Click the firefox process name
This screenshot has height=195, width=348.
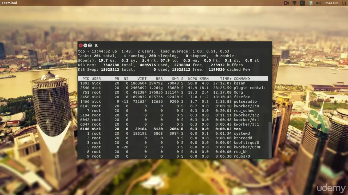click(x=242, y=97)
